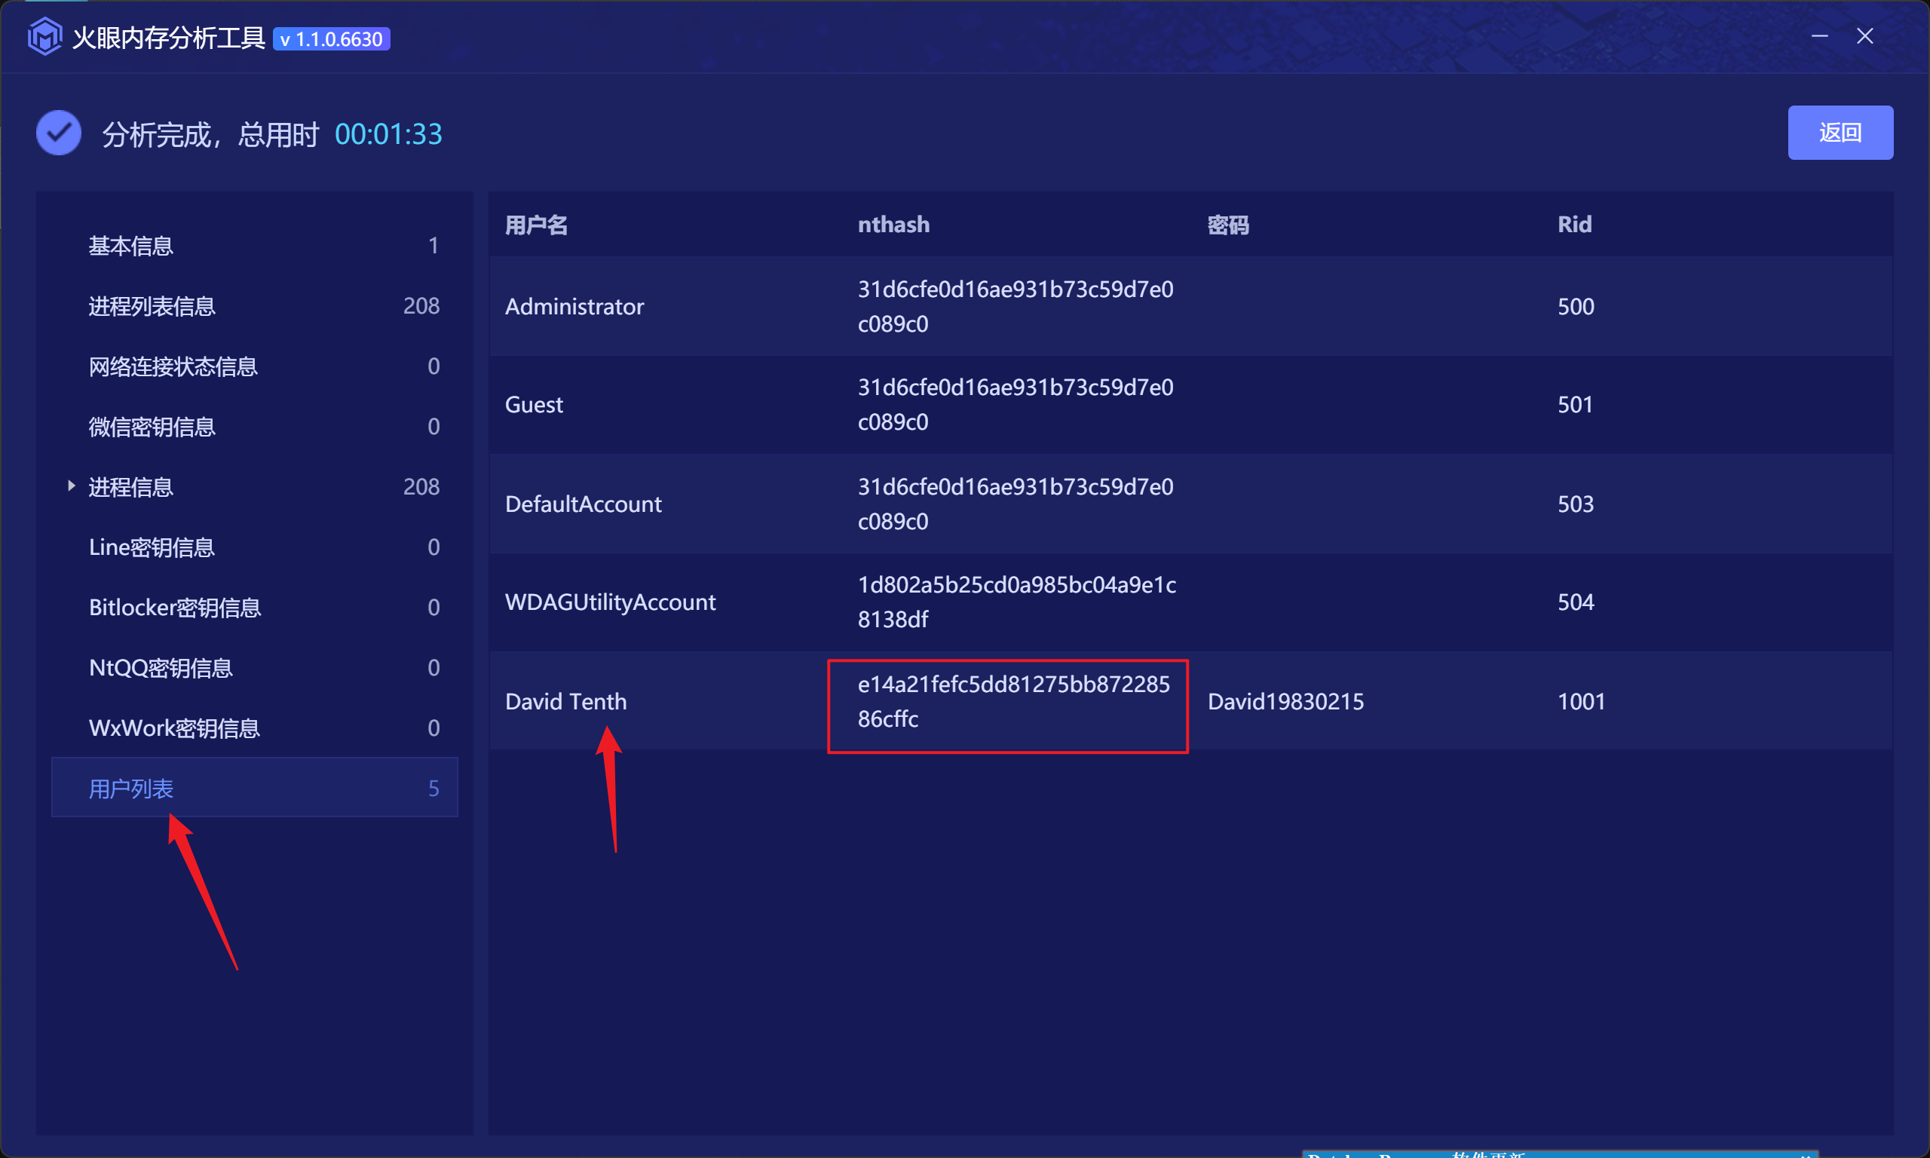Click the app logo icon in title bar
Viewport: 1930px width, 1158px height.
44,37
